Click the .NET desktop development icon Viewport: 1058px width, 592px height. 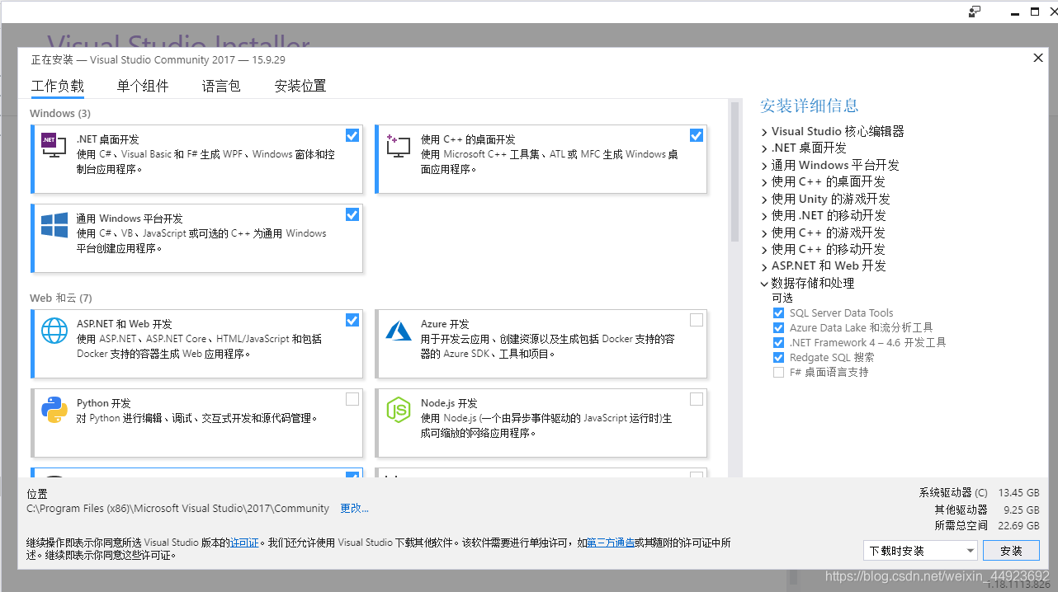pyautogui.click(x=54, y=146)
